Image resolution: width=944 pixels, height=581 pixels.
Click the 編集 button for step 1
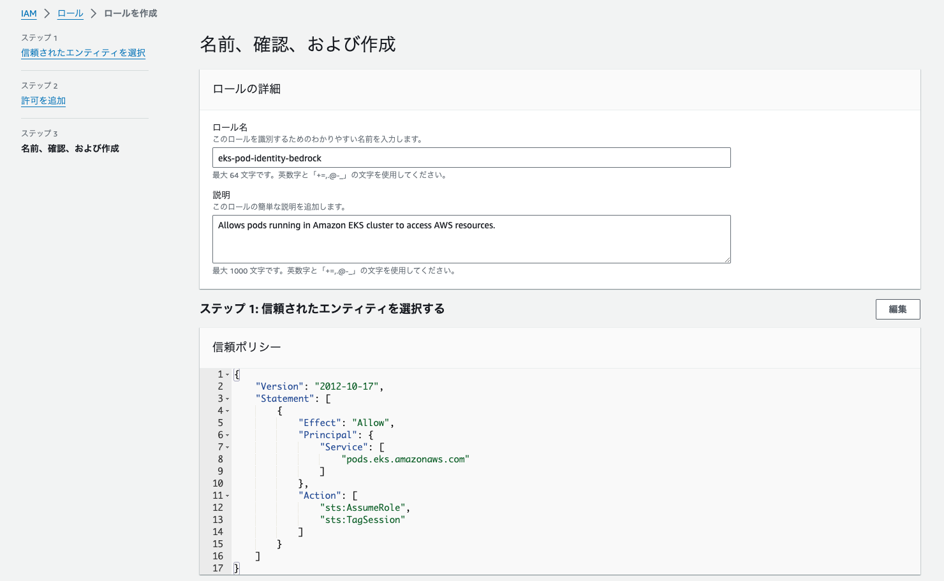[897, 309]
